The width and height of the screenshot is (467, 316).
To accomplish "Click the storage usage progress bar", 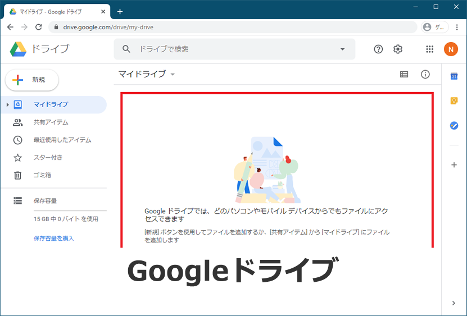I will coord(70,210).
